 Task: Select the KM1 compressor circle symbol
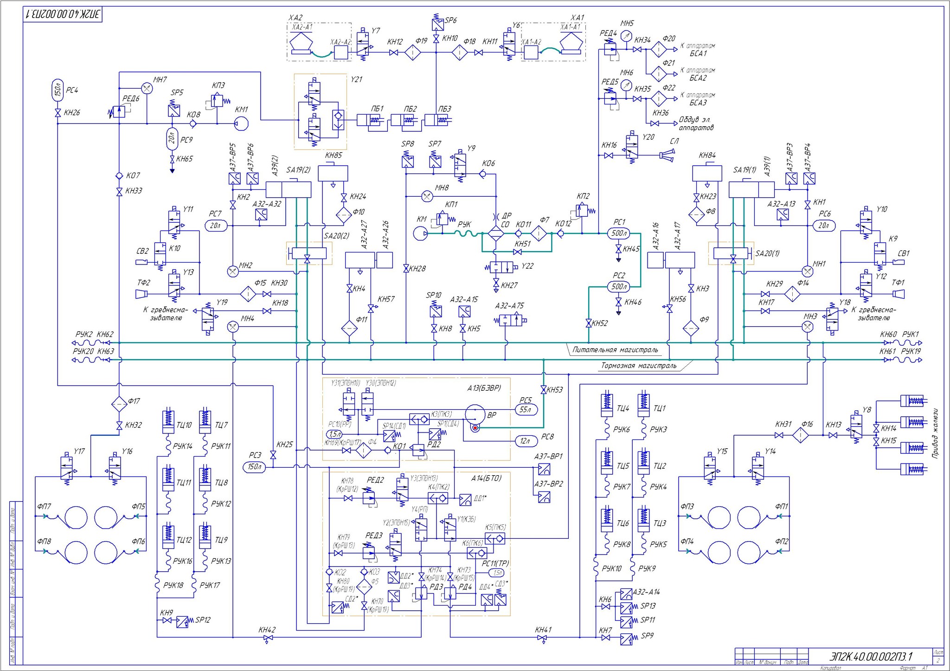pyautogui.click(x=241, y=123)
